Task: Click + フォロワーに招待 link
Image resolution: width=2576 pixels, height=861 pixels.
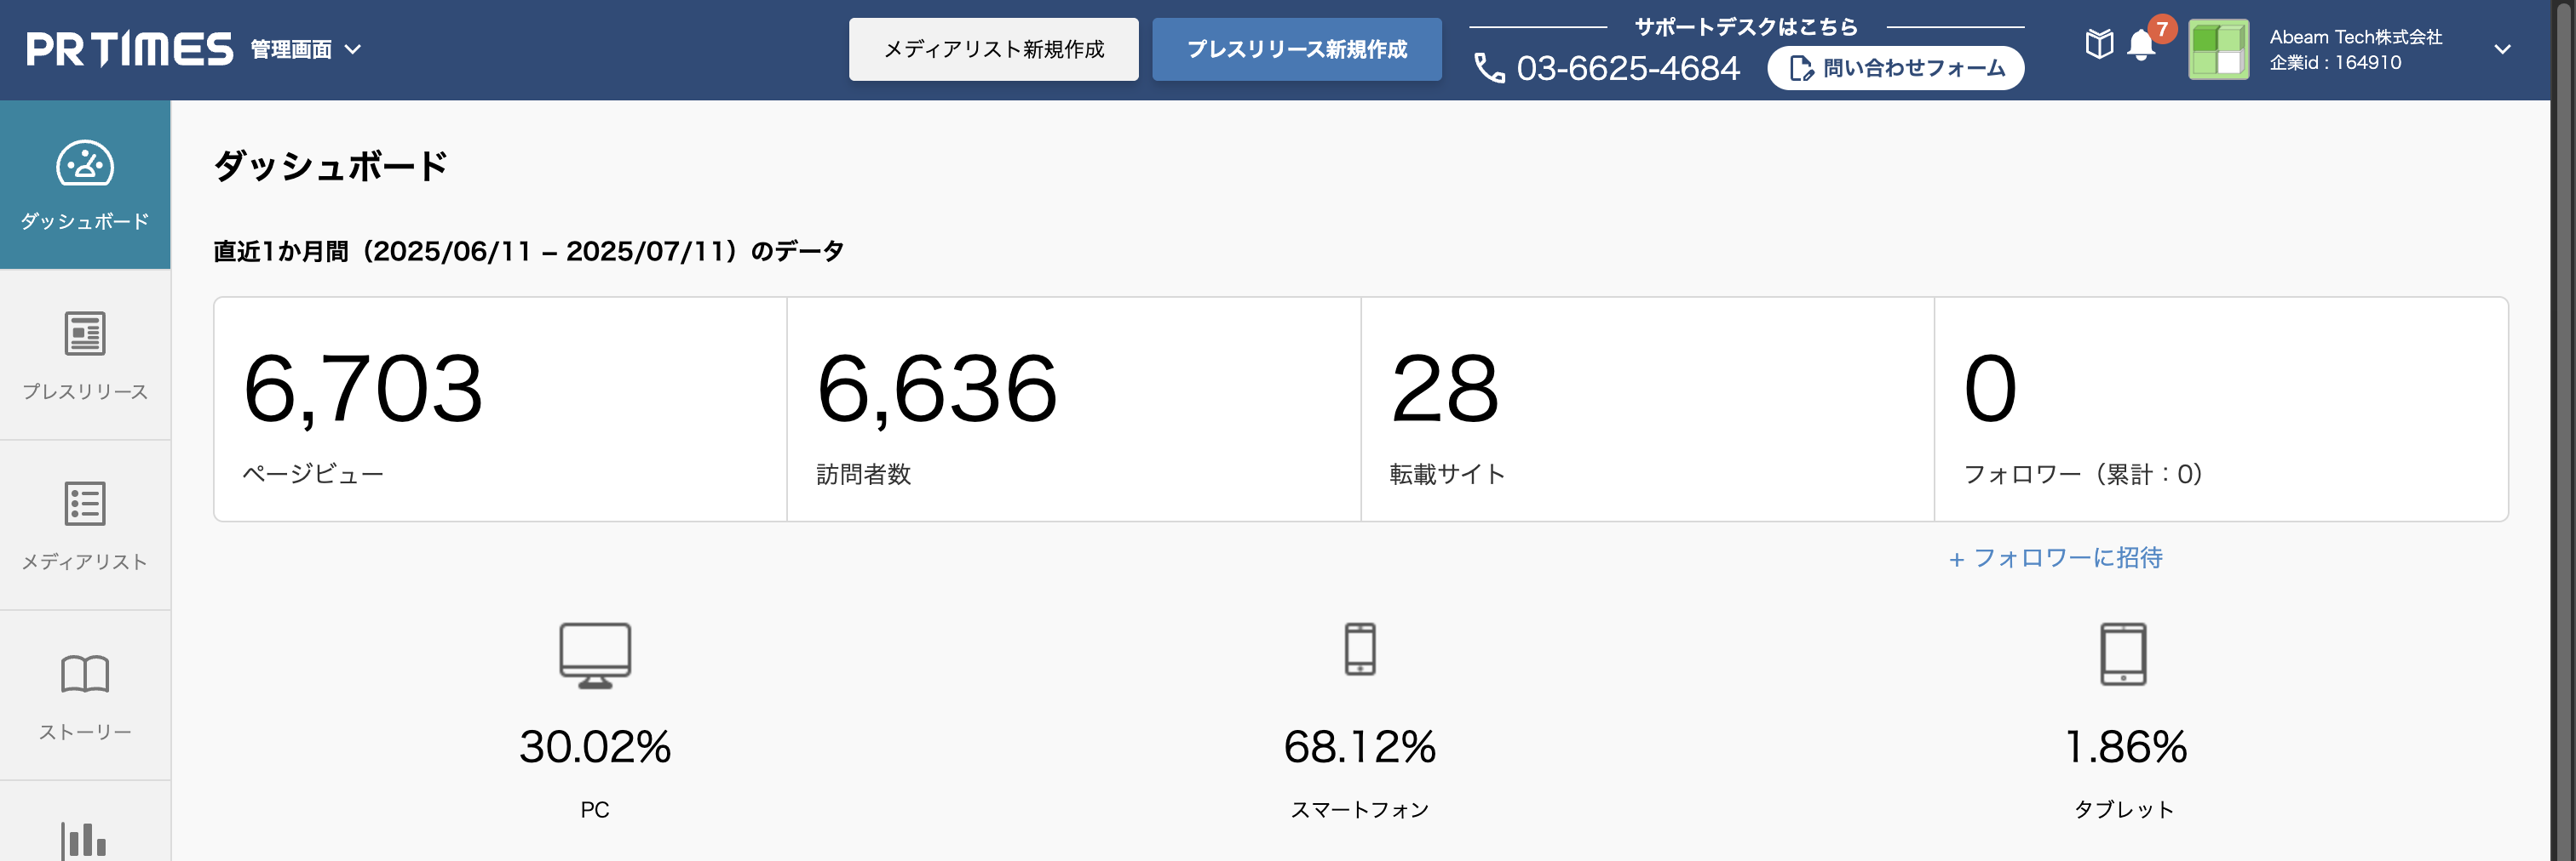Action: point(2055,557)
